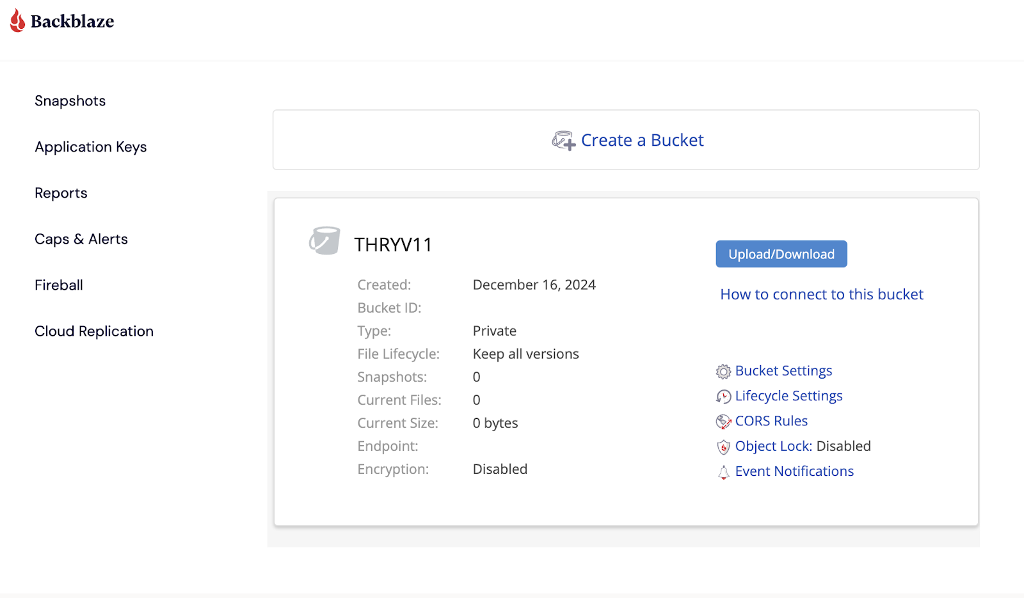Click the Keep all versions value
The width and height of the screenshot is (1024, 598).
(x=526, y=354)
